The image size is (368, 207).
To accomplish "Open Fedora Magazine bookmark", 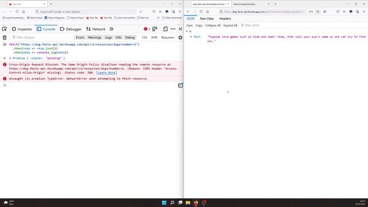I will pos(55,18).
